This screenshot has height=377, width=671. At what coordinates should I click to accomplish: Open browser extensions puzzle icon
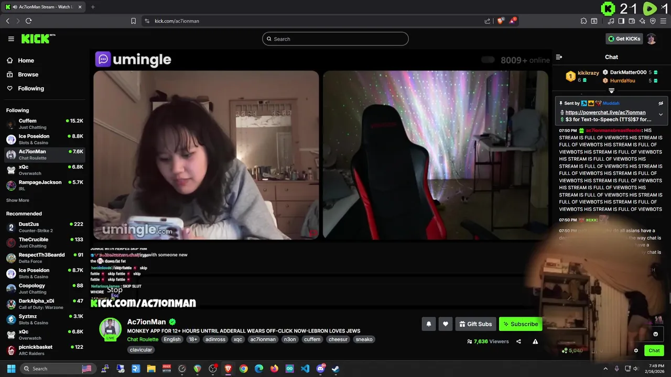click(583, 21)
